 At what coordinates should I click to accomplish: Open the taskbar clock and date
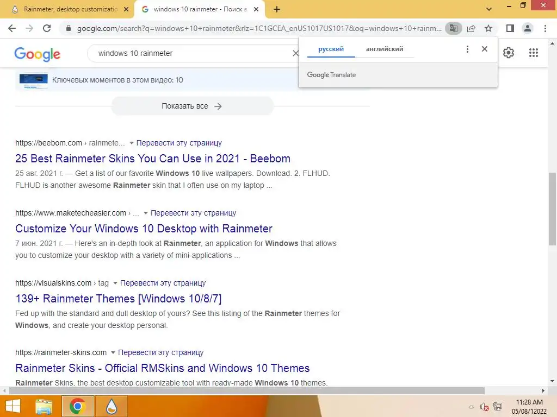(x=529, y=407)
